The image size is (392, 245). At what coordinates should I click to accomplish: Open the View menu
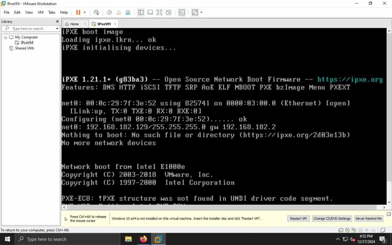click(x=29, y=13)
